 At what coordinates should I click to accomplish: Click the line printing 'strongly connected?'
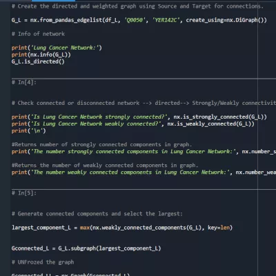(x=139, y=117)
